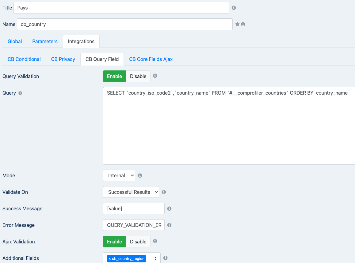Click the Additional Fields label

click(x=21, y=258)
